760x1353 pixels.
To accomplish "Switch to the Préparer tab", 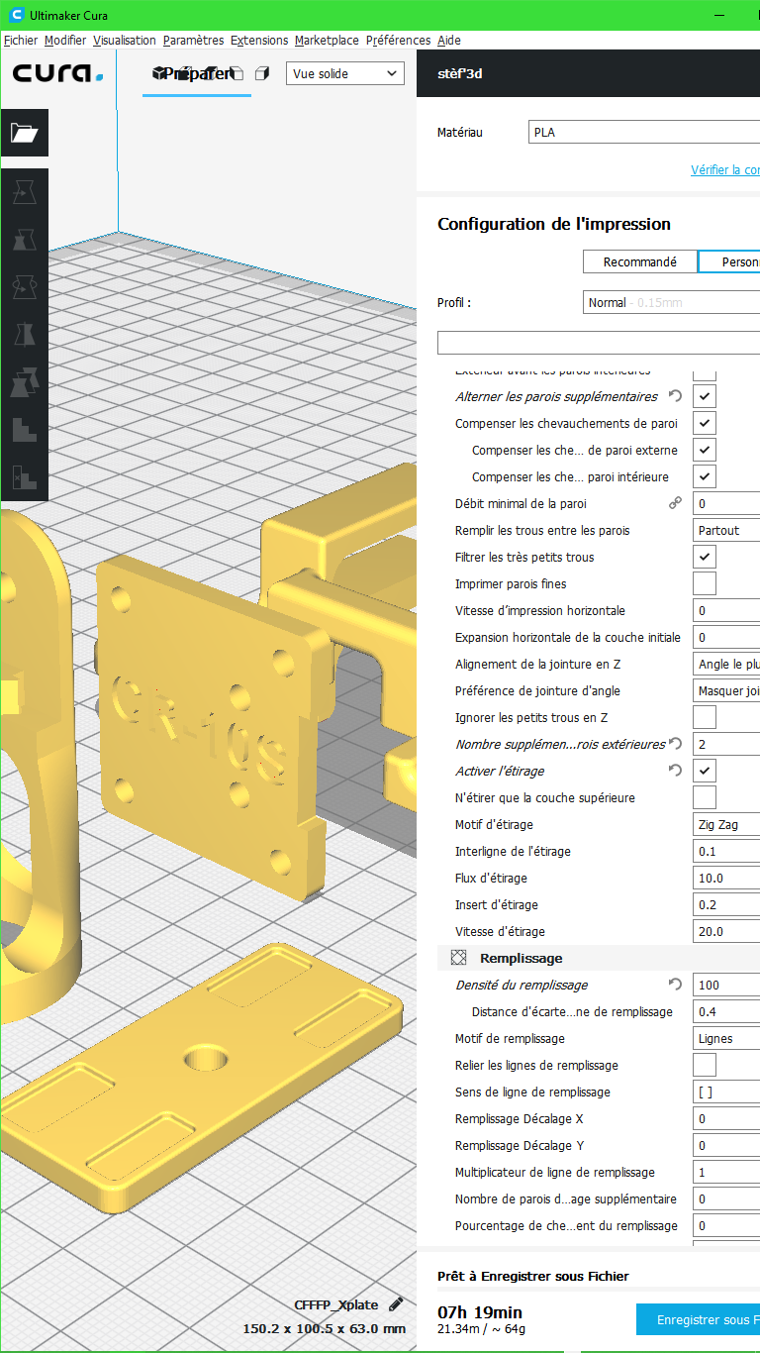I will click(x=197, y=74).
